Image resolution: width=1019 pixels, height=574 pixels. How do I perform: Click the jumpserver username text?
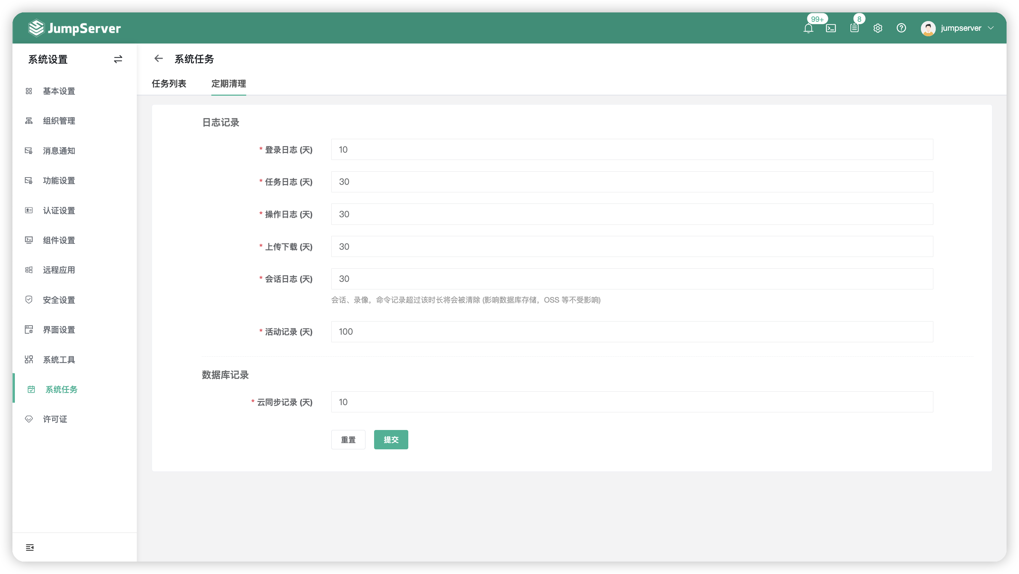pyautogui.click(x=961, y=28)
